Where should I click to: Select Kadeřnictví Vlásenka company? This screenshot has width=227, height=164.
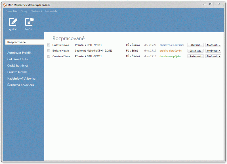click(x=22, y=79)
